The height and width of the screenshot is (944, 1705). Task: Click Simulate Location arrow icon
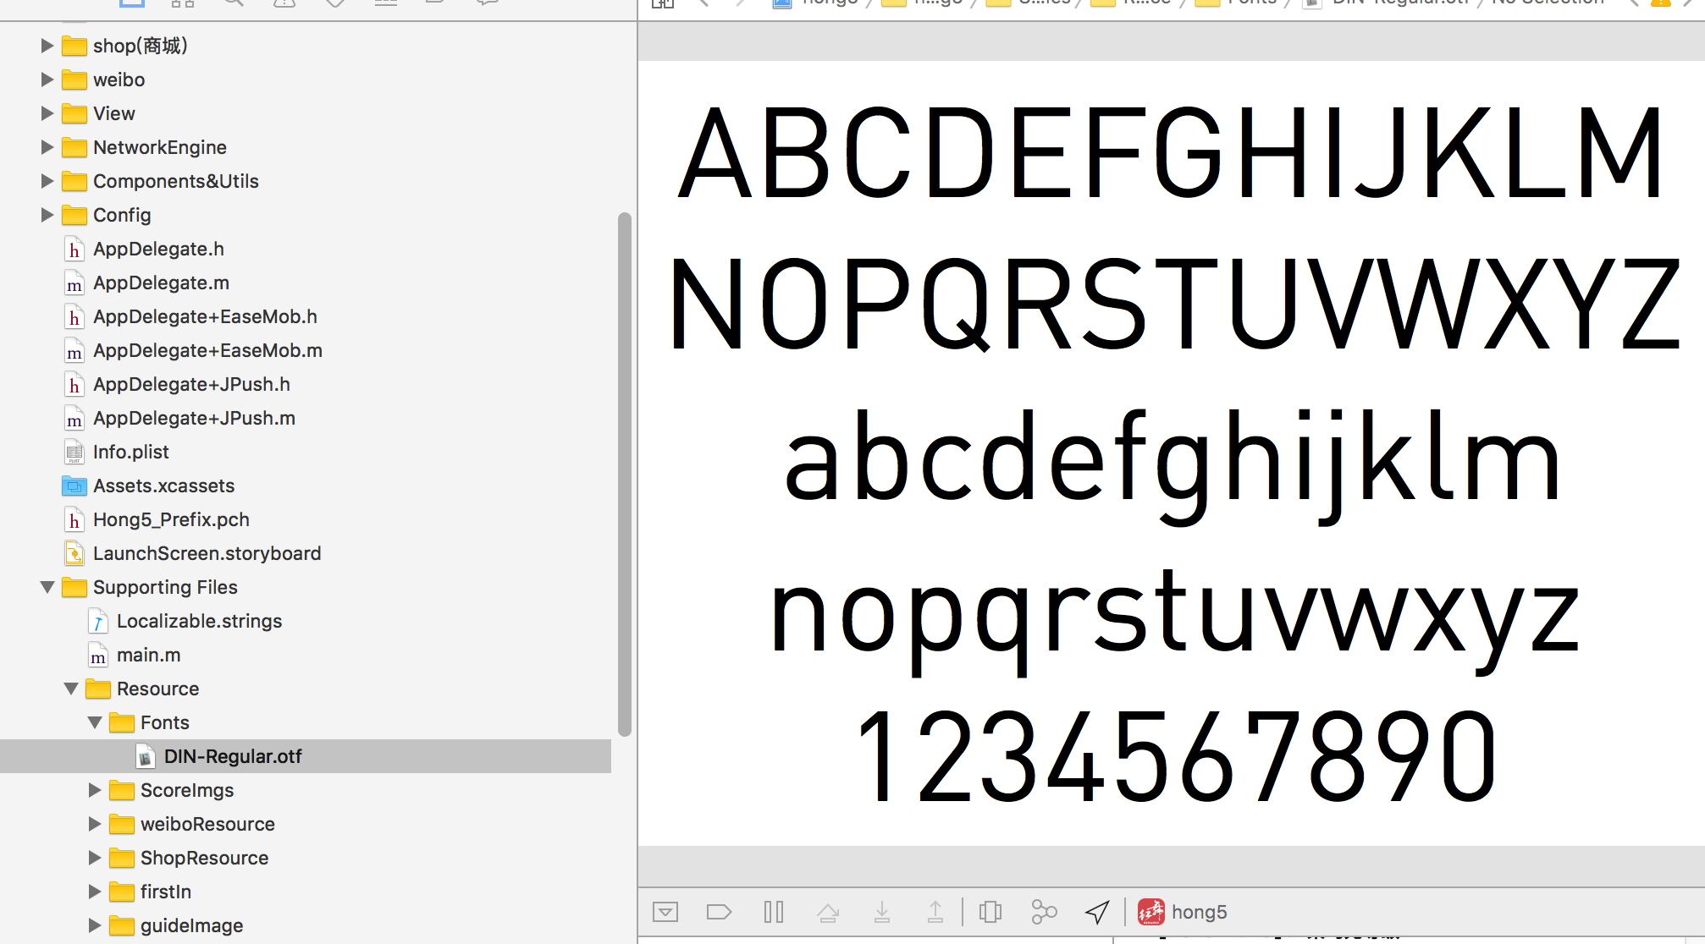tap(1097, 912)
